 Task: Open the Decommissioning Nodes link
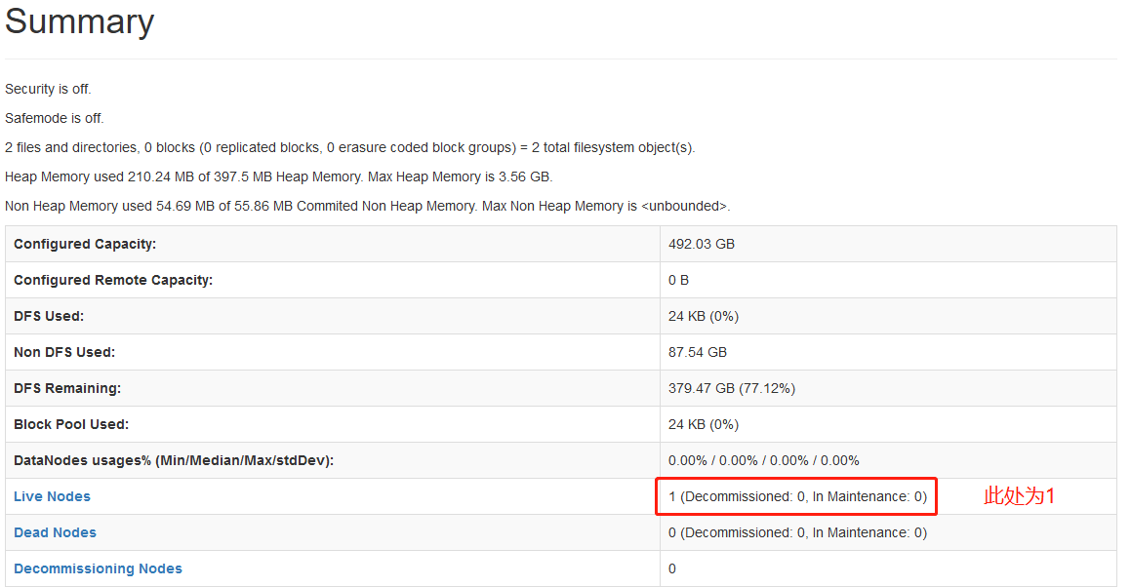pyautogui.click(x=99, y=568)
